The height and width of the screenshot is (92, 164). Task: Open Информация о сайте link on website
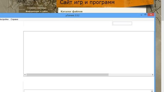(x=37, y=11)
